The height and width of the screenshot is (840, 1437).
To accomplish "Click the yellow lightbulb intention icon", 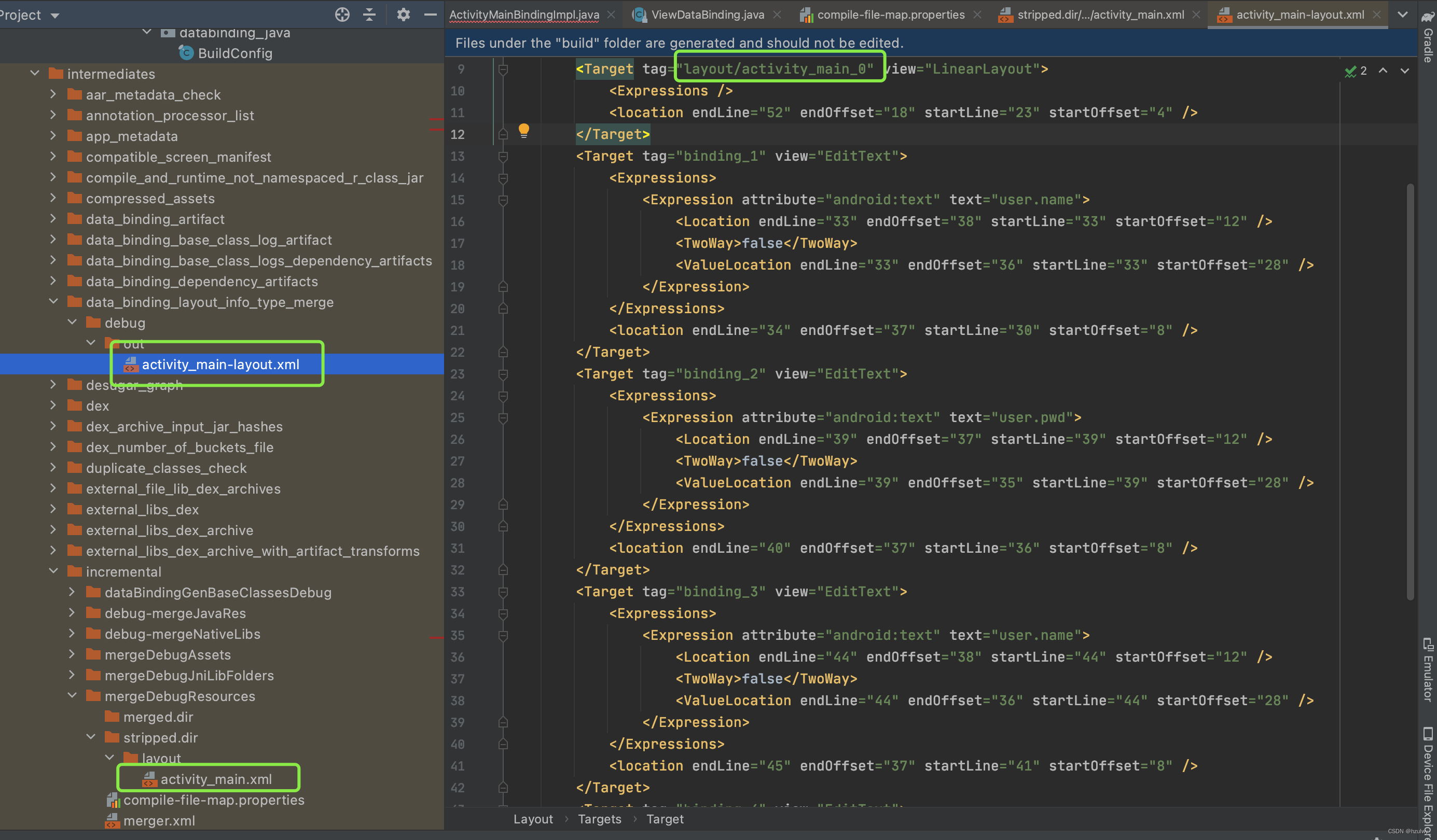I will tap(523, 131).
